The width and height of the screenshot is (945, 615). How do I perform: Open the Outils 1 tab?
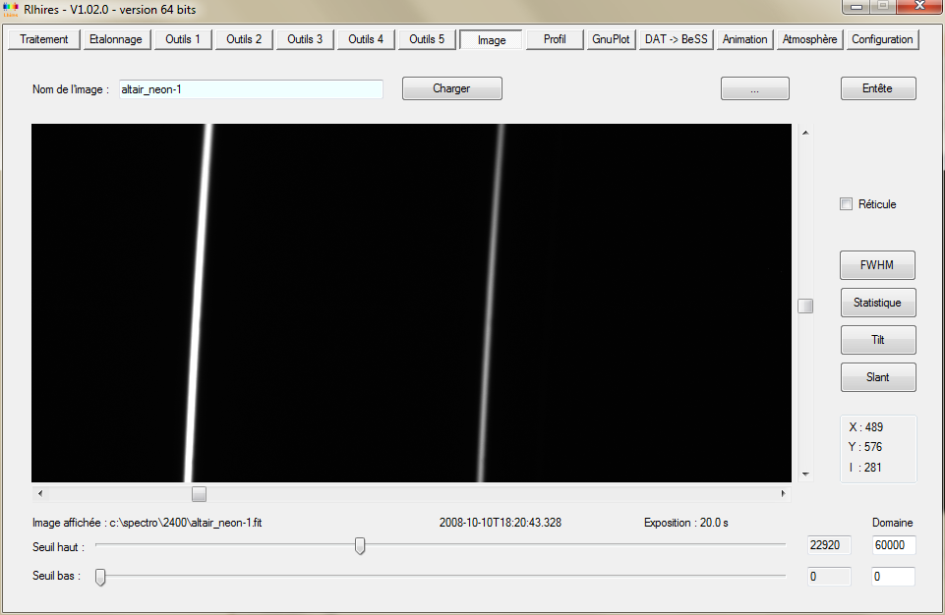183,39
